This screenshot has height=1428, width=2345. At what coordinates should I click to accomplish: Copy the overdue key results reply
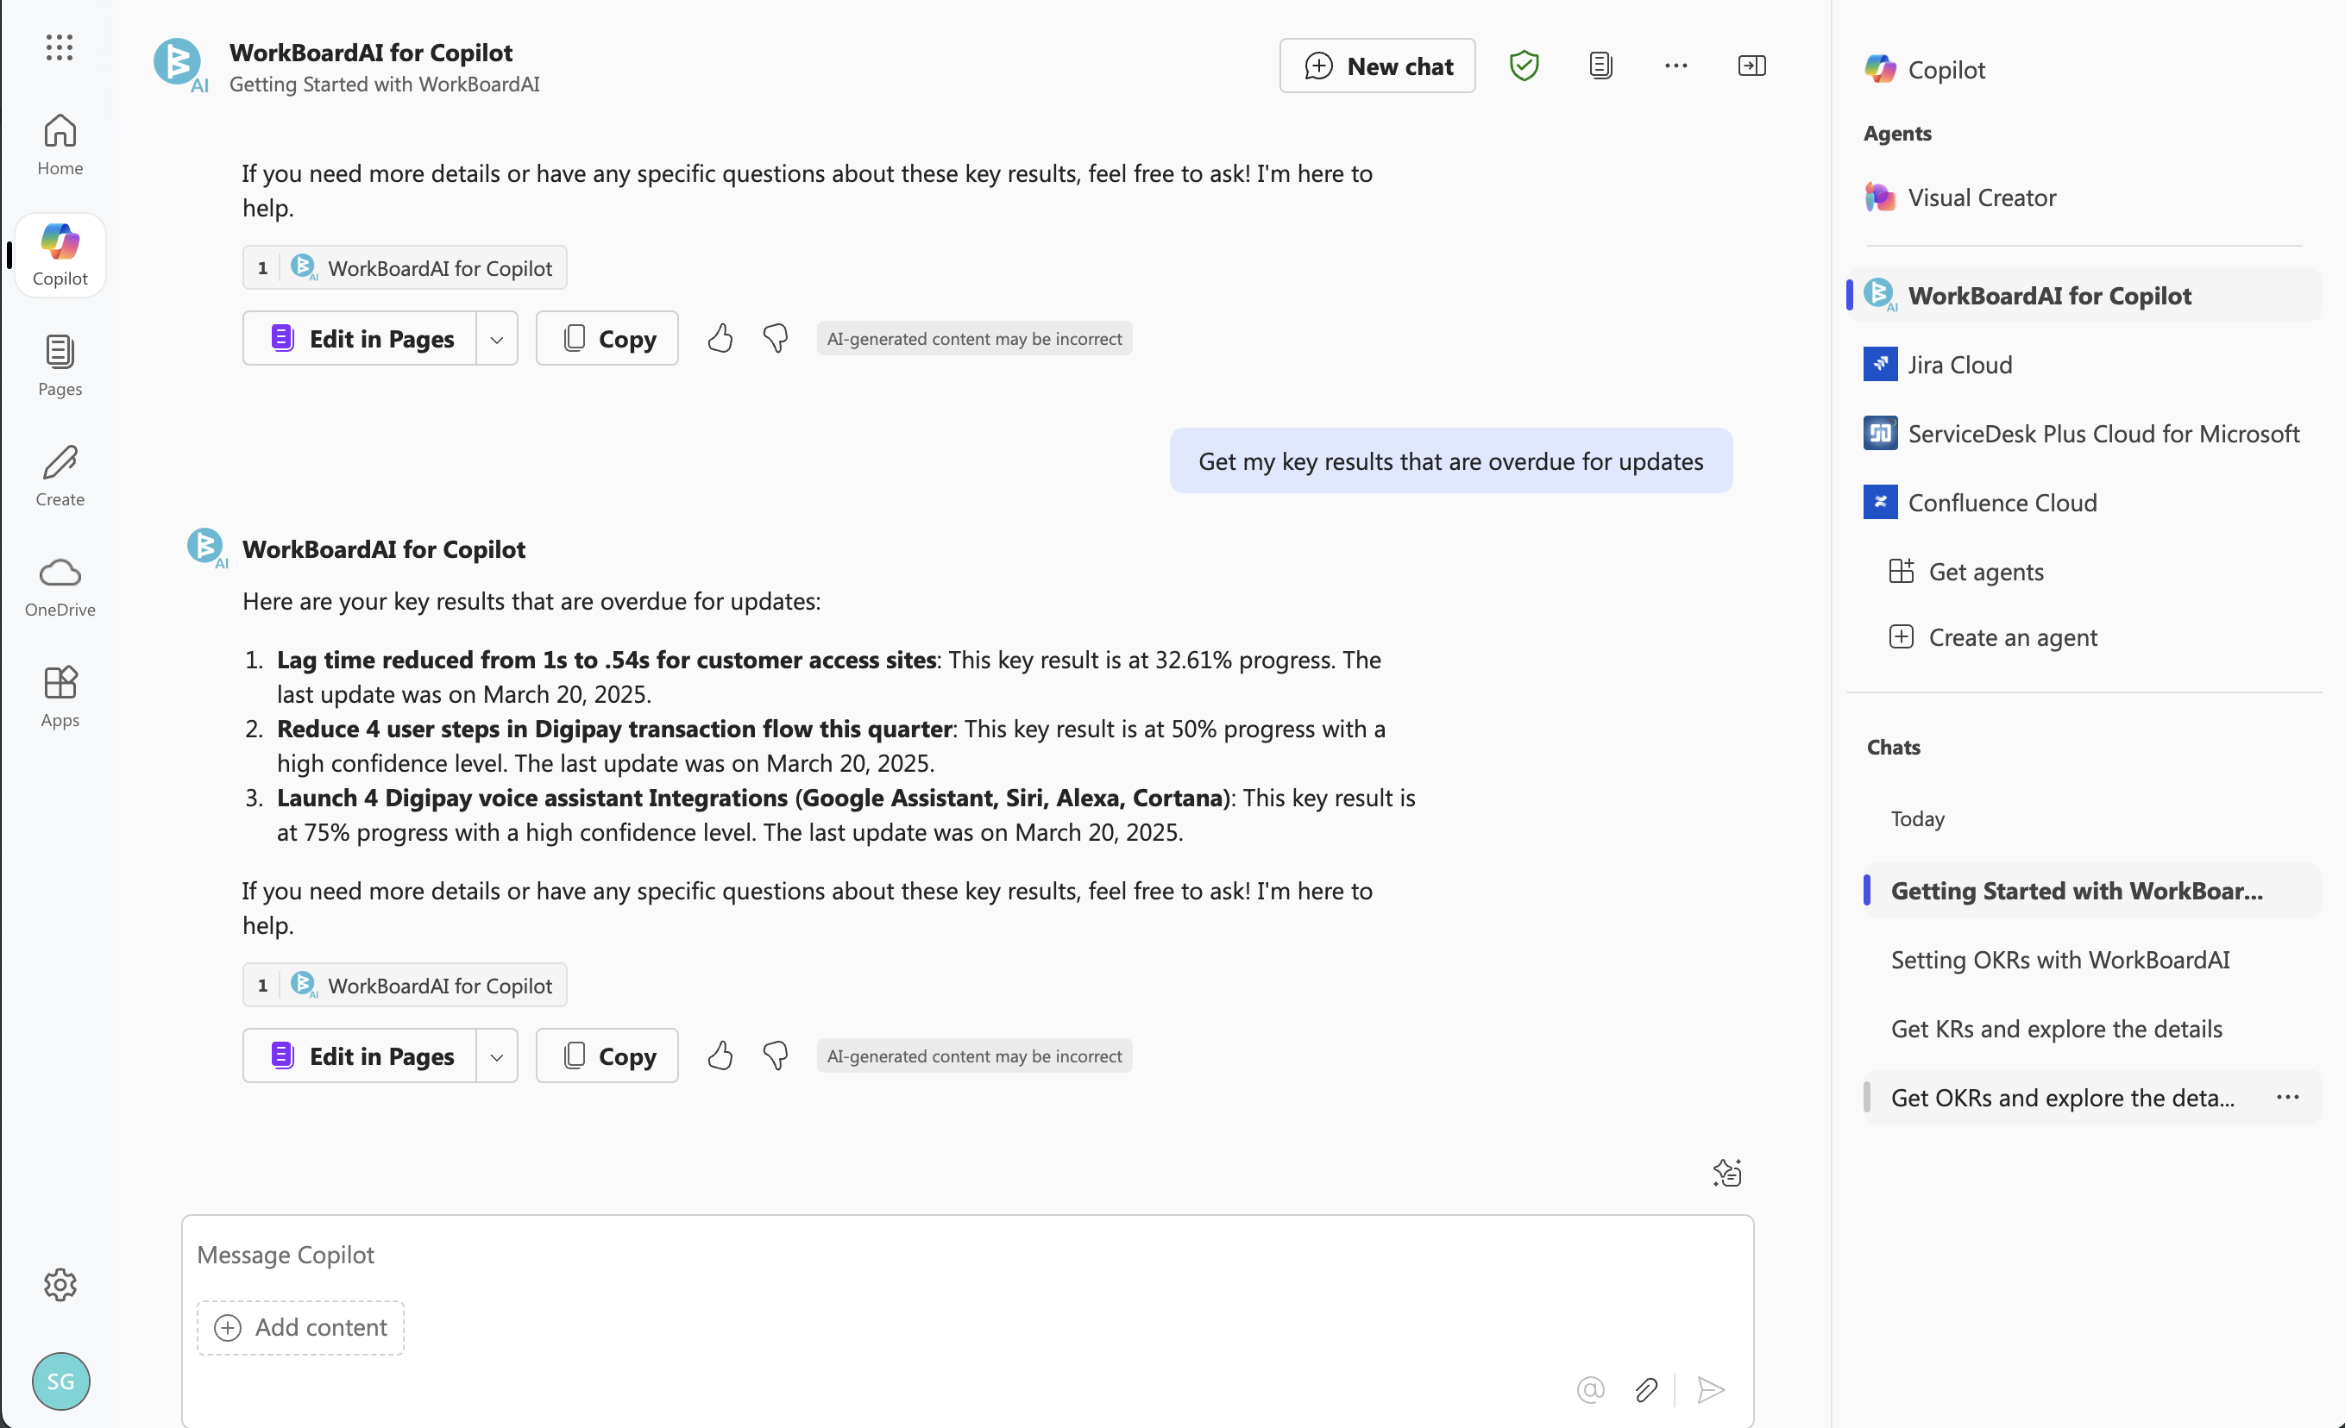click(607, 1055)
